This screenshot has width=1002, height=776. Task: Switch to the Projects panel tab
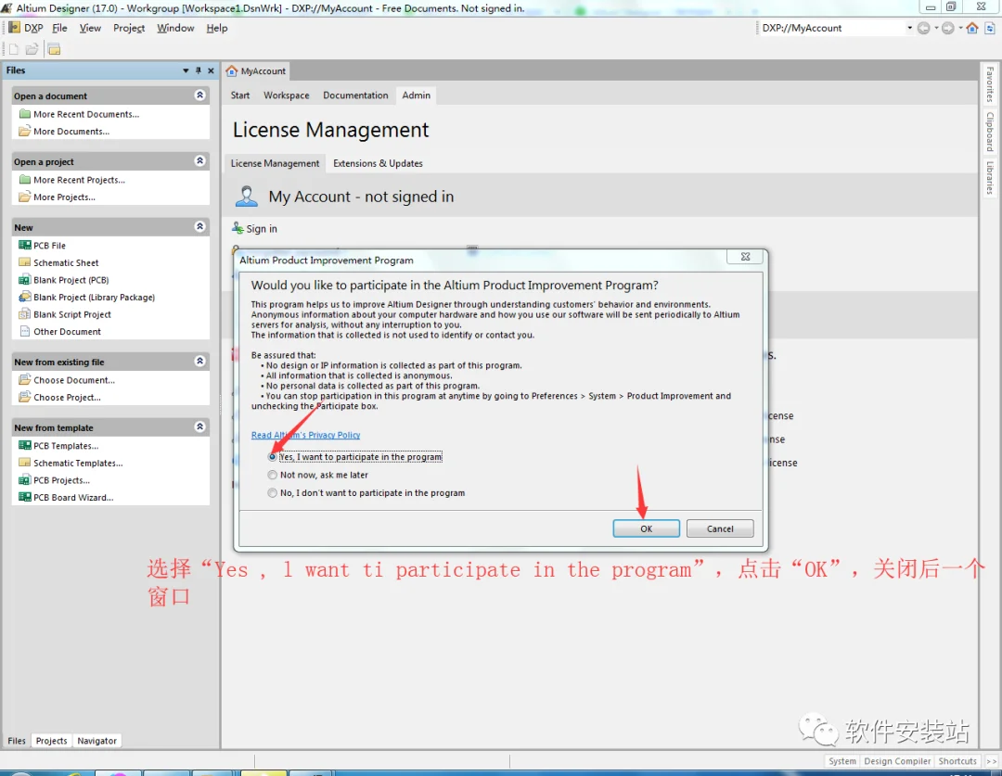[x=51, y=741]
